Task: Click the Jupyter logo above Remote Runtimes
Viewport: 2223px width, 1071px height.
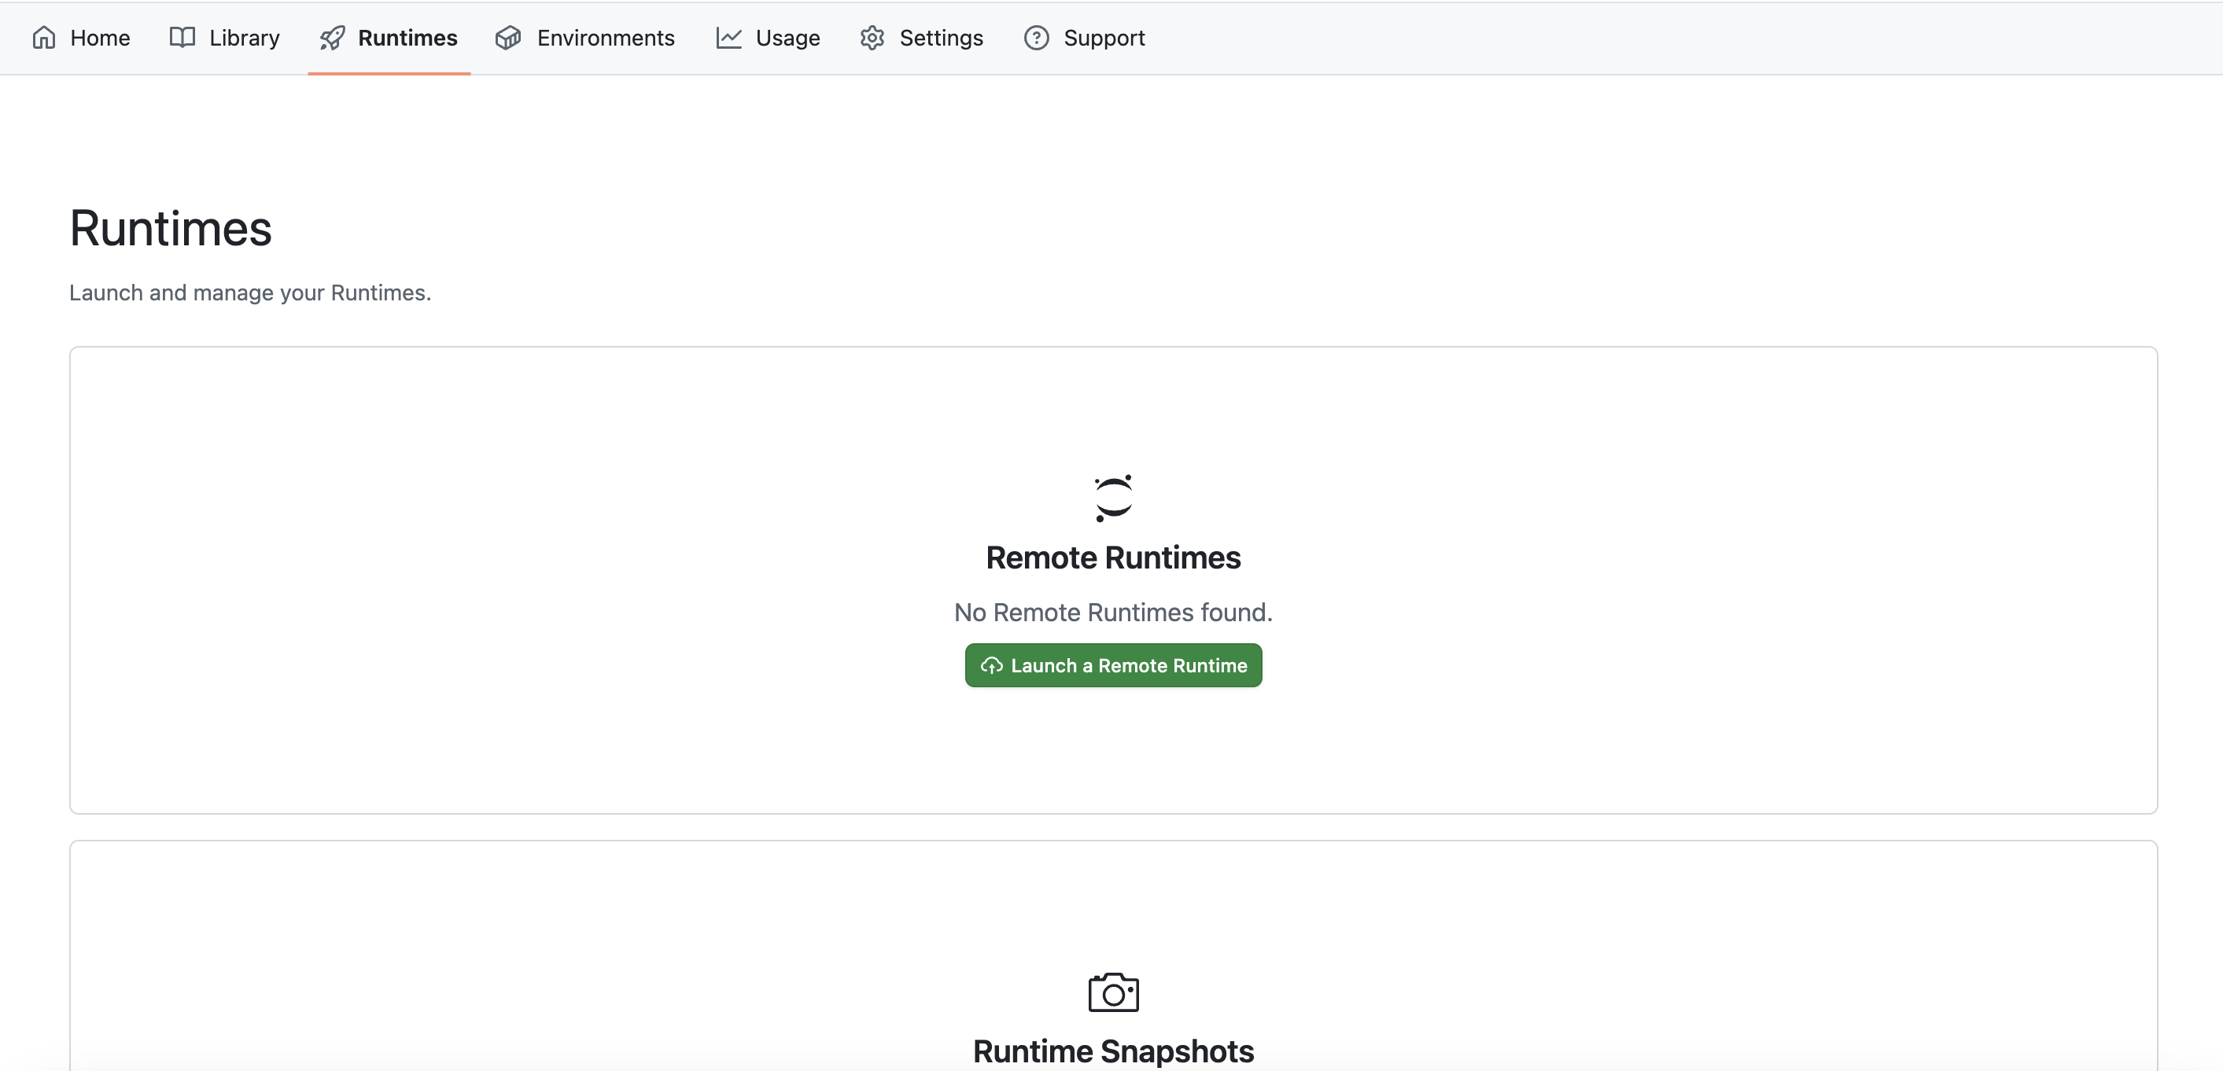Action: click(x=1113, y=498)
